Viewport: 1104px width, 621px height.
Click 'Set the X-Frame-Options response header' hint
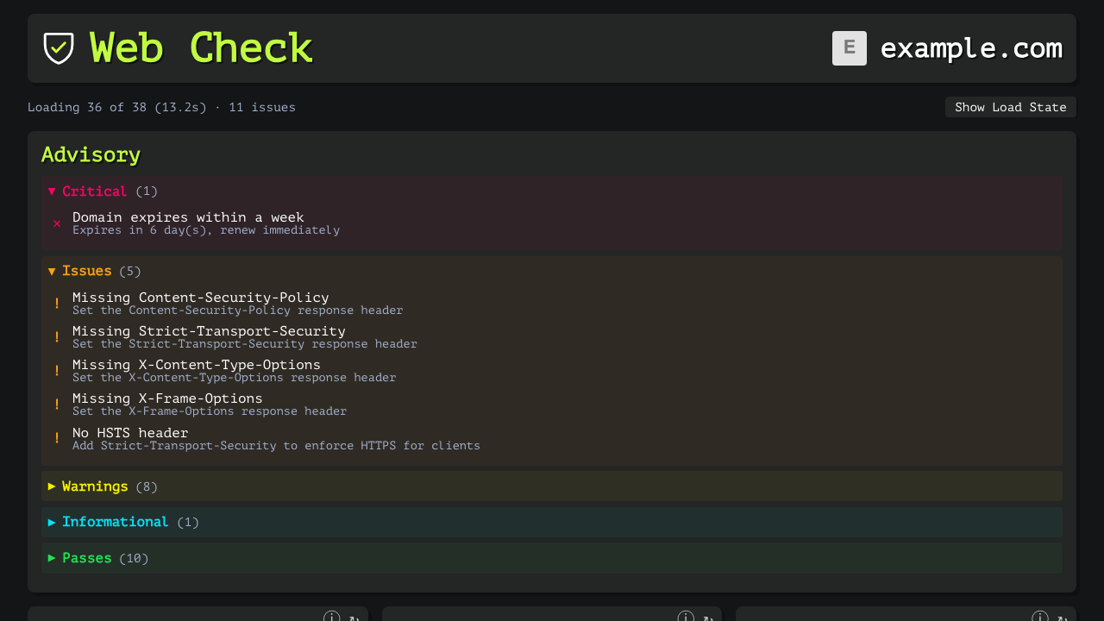(210, 411)
